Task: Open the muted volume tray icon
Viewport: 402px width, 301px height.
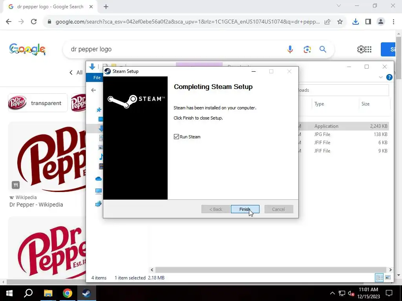Action: [x=351, y=293]
